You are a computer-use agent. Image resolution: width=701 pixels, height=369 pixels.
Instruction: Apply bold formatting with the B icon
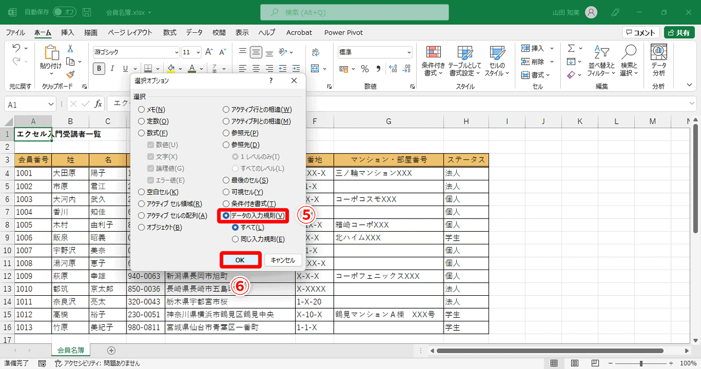click(x=99, y=68)
